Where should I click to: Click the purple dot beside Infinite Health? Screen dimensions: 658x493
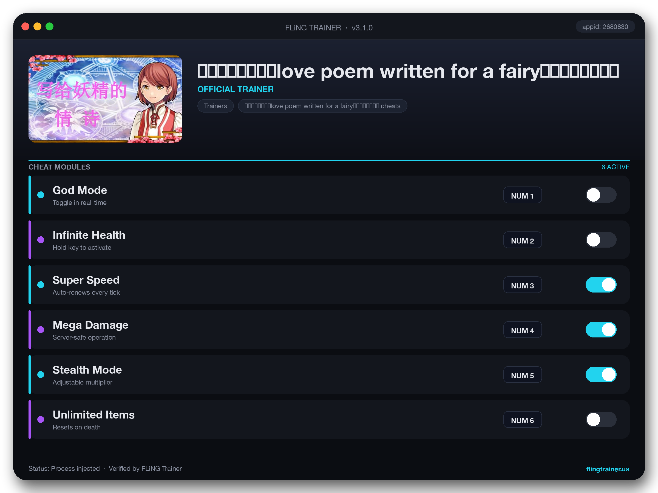point(41,240)
